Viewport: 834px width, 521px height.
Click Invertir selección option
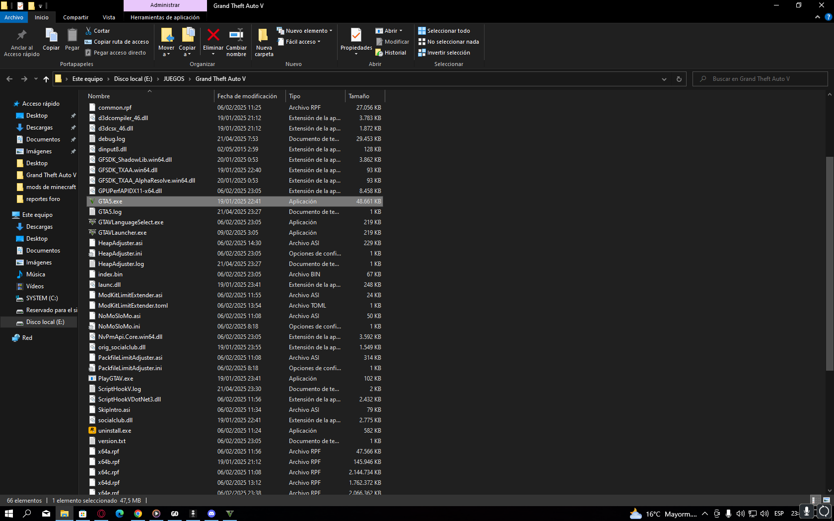(444, 53)
